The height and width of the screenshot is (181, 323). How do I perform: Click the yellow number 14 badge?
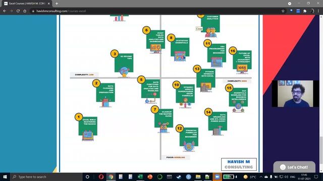(208, 112)
